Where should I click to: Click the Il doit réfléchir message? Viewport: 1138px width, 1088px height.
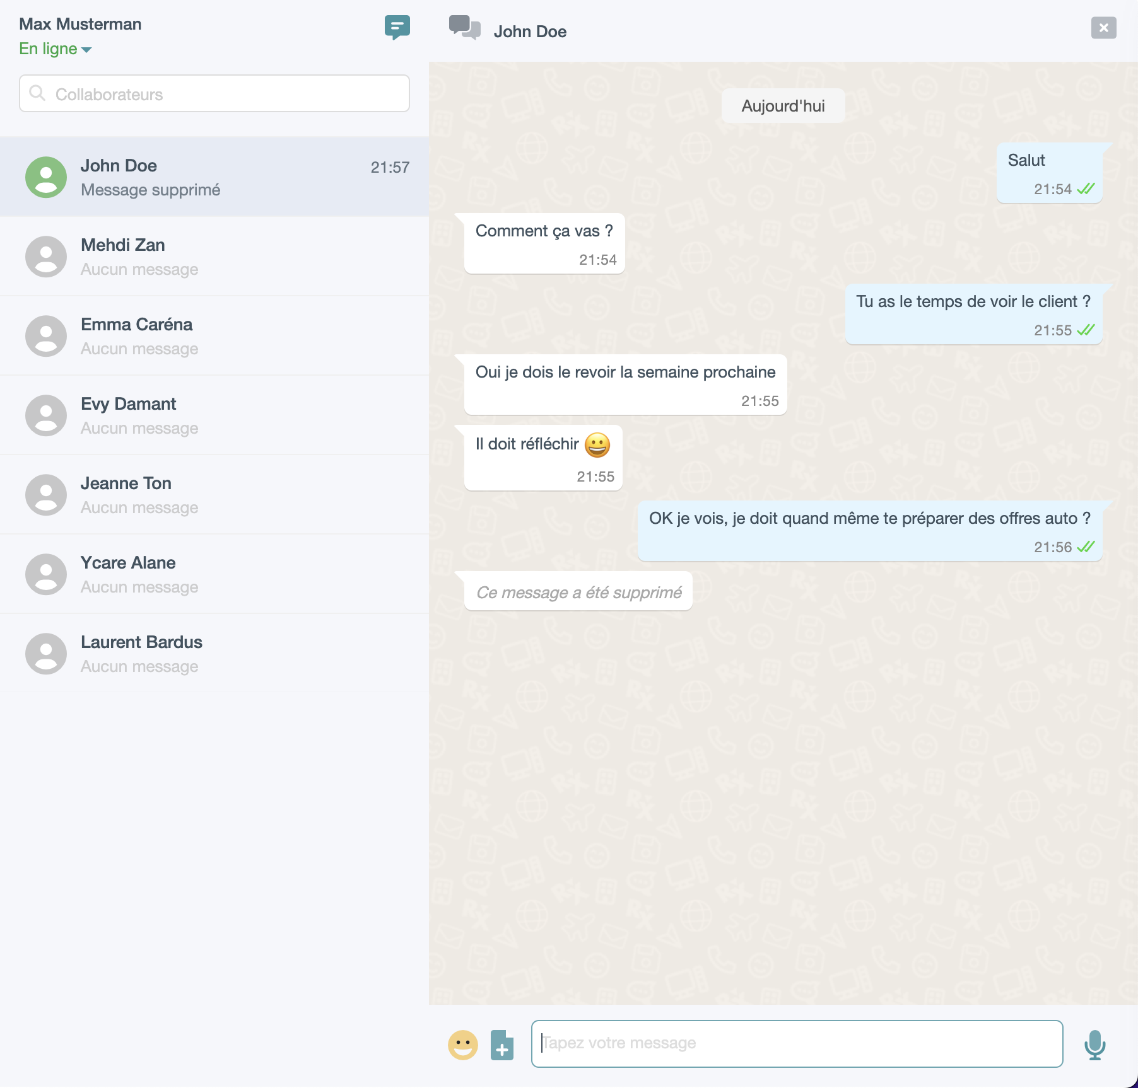543,458
